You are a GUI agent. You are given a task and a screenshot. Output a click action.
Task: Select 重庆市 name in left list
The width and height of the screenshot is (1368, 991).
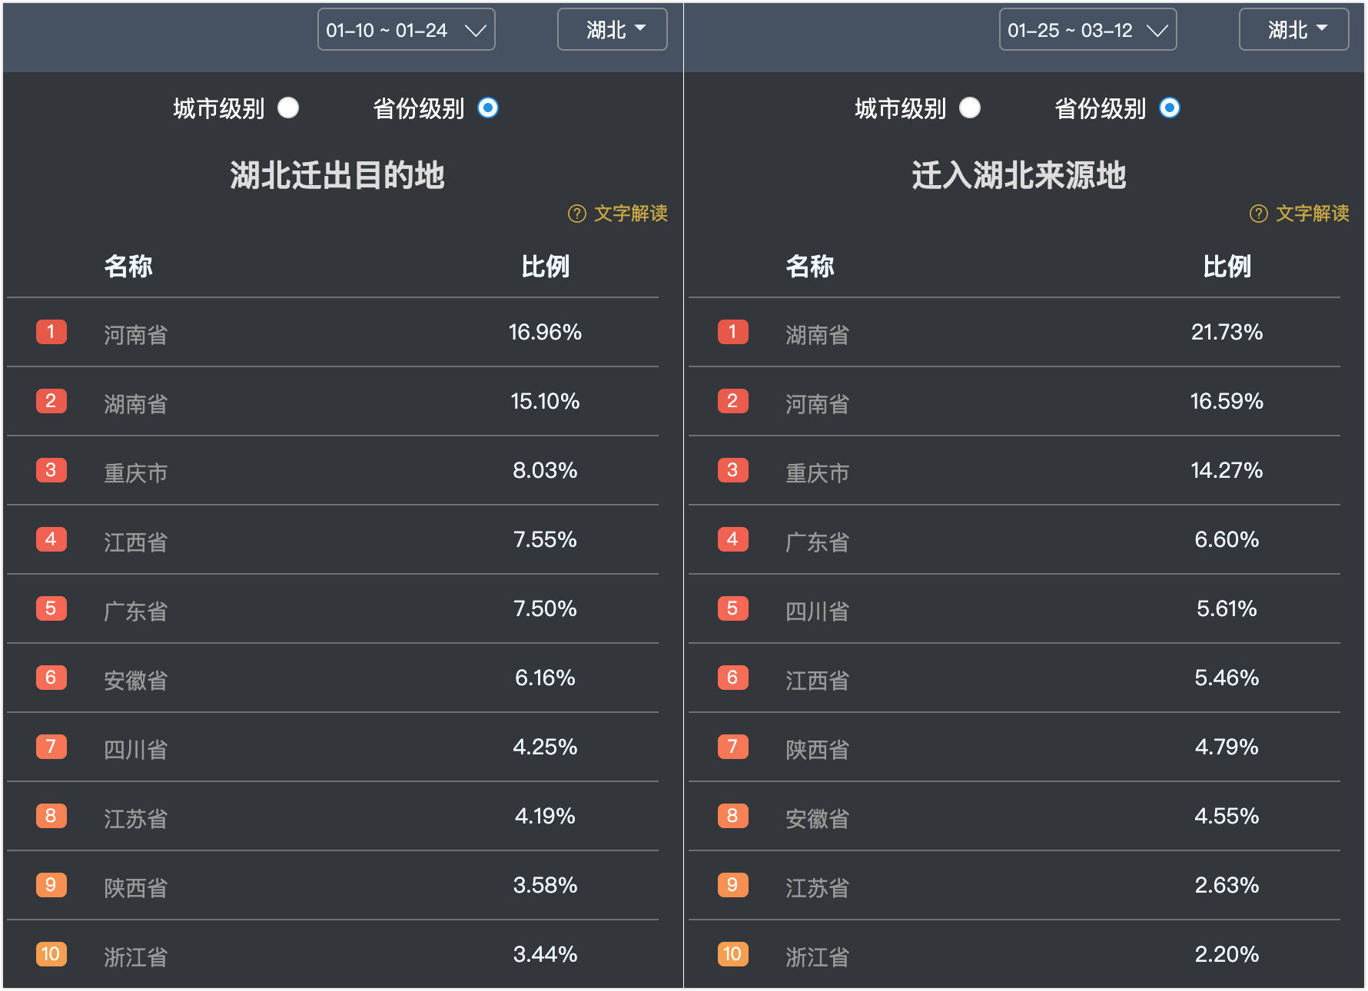tap(136, 473)
